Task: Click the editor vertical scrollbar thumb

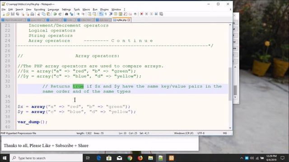Action: 230,84
